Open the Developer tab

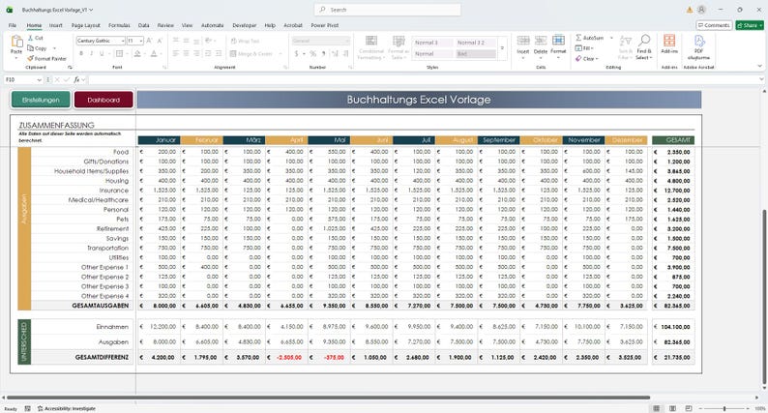pos(245,25)
